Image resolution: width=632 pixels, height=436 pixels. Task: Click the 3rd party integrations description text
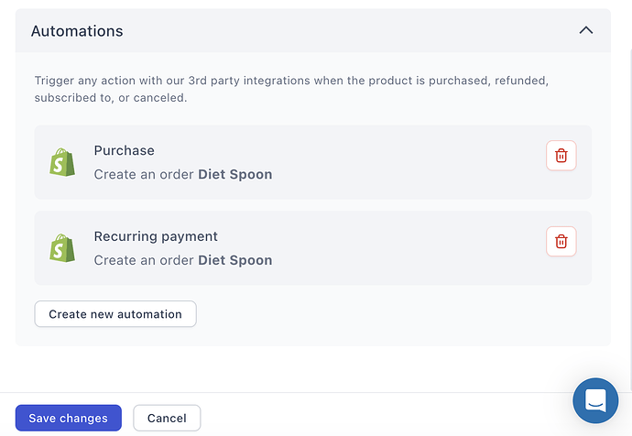pos(291,89)
